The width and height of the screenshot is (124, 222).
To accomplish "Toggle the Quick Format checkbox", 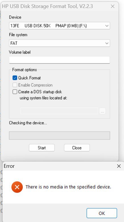I will 15,78.
